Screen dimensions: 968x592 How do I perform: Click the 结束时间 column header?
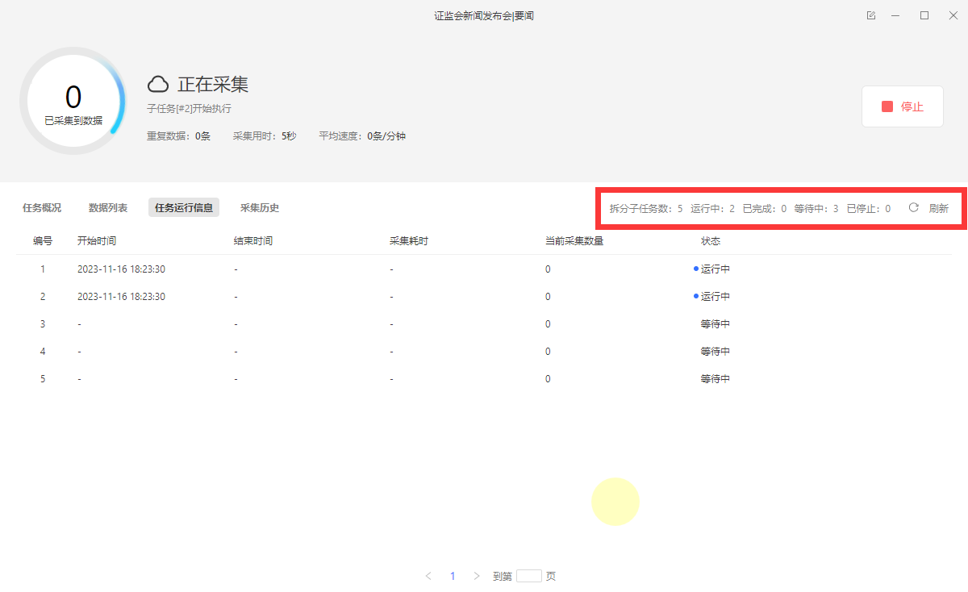253,240
